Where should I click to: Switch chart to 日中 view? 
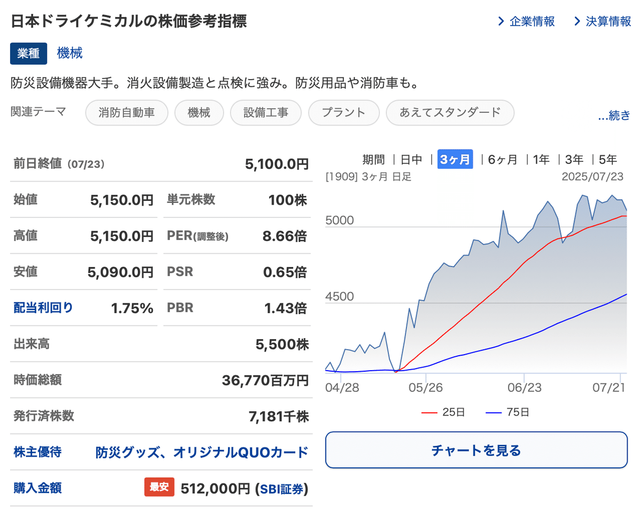click(x=411, y=159)
